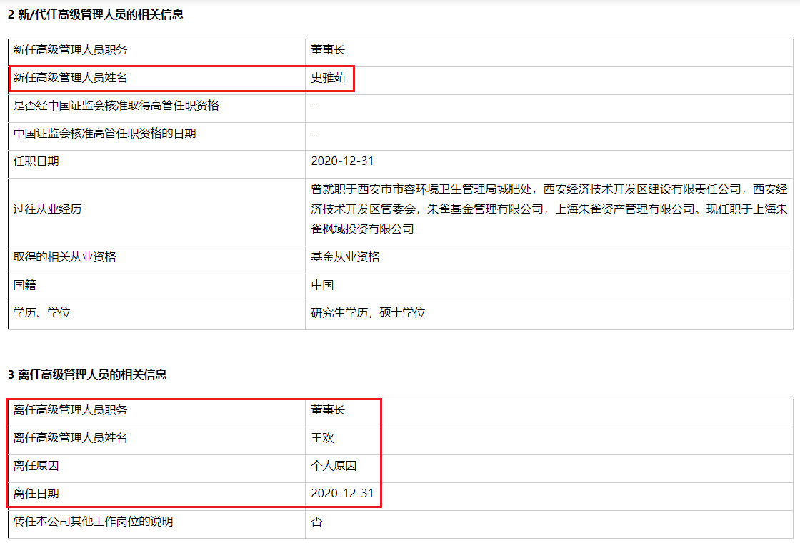
Task: Select the 离任日期 value 2020-12-31
Action: (x=342, y=494)
